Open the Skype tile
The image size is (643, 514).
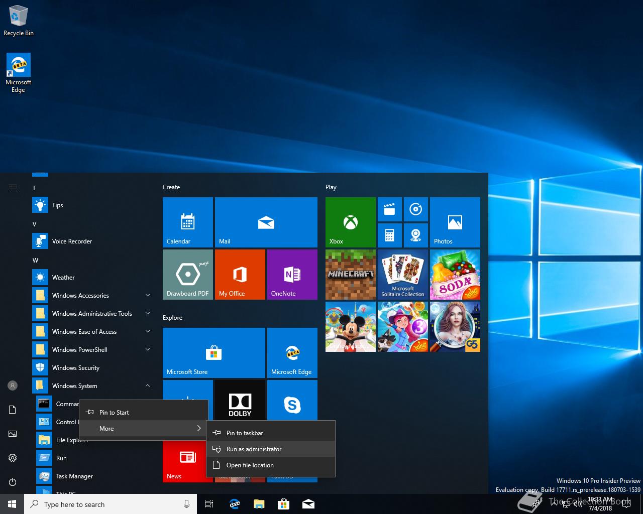[x=292, y=400]
